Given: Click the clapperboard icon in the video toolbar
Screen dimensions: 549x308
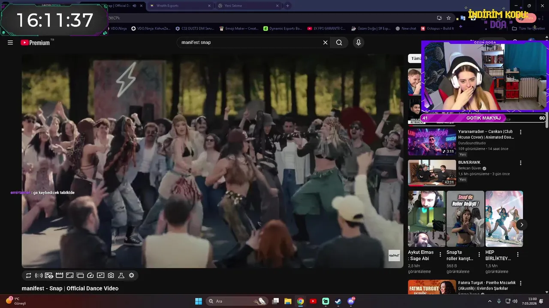Looking at the screenshot, I should (59, 275).
